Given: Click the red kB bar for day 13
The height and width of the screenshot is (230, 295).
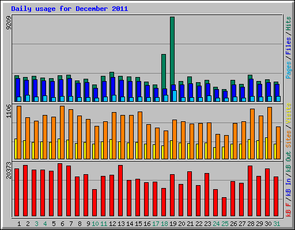Looking at the screenshot, I should coord(120,191).
